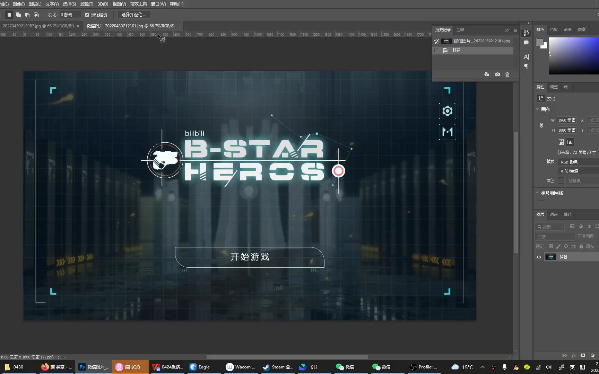Collapse the 标尺和网格 section
Screen dimensions: 599x374
538,193
